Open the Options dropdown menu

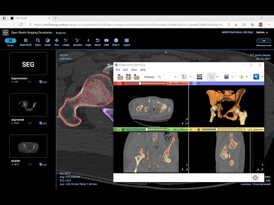(262, 32)
